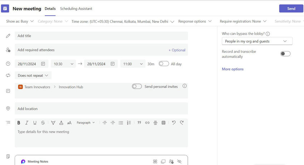Undo the last edit

pyautogui.click(x=174, y=122)
